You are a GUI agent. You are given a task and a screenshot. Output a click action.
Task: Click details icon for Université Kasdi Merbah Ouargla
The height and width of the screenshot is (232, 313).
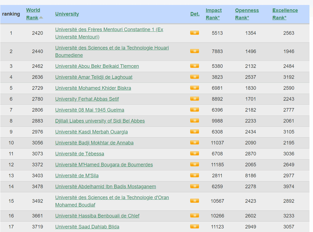click(x=194, y=132)
